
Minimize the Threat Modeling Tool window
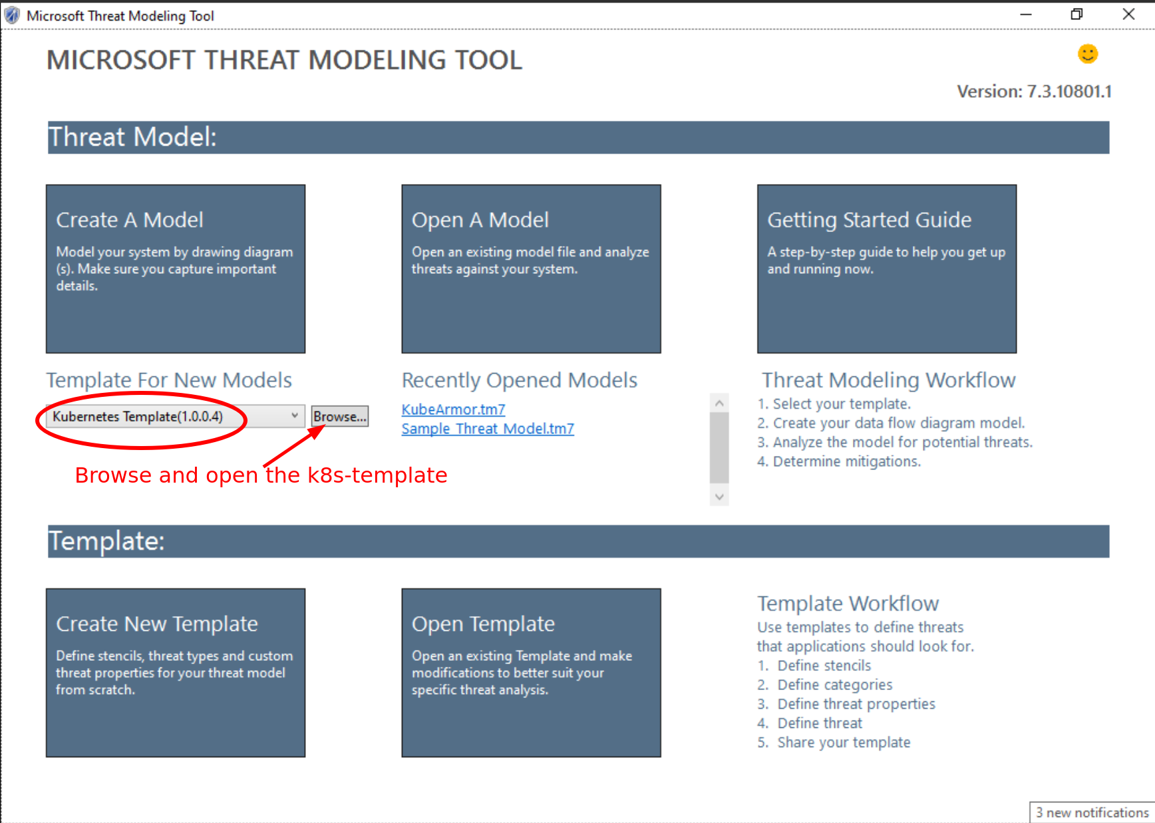(1026, 15)
